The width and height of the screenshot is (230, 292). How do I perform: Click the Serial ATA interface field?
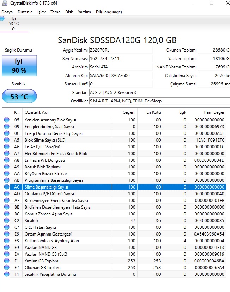[121, 67]
